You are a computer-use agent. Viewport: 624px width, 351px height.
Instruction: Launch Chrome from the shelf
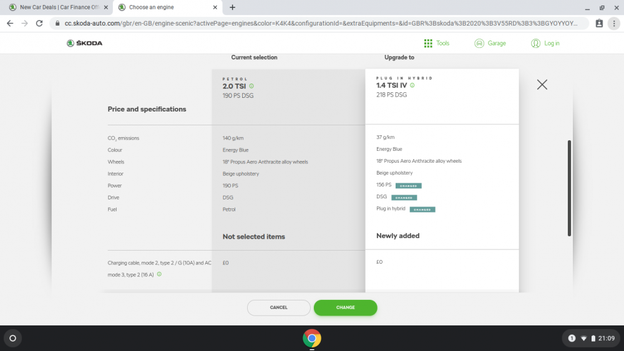[x=311, y=339]
